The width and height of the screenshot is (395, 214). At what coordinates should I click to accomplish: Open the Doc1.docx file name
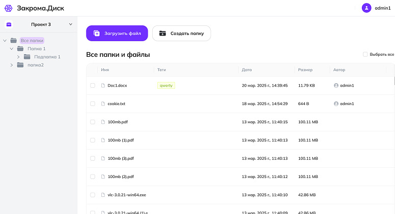[117, 86]
